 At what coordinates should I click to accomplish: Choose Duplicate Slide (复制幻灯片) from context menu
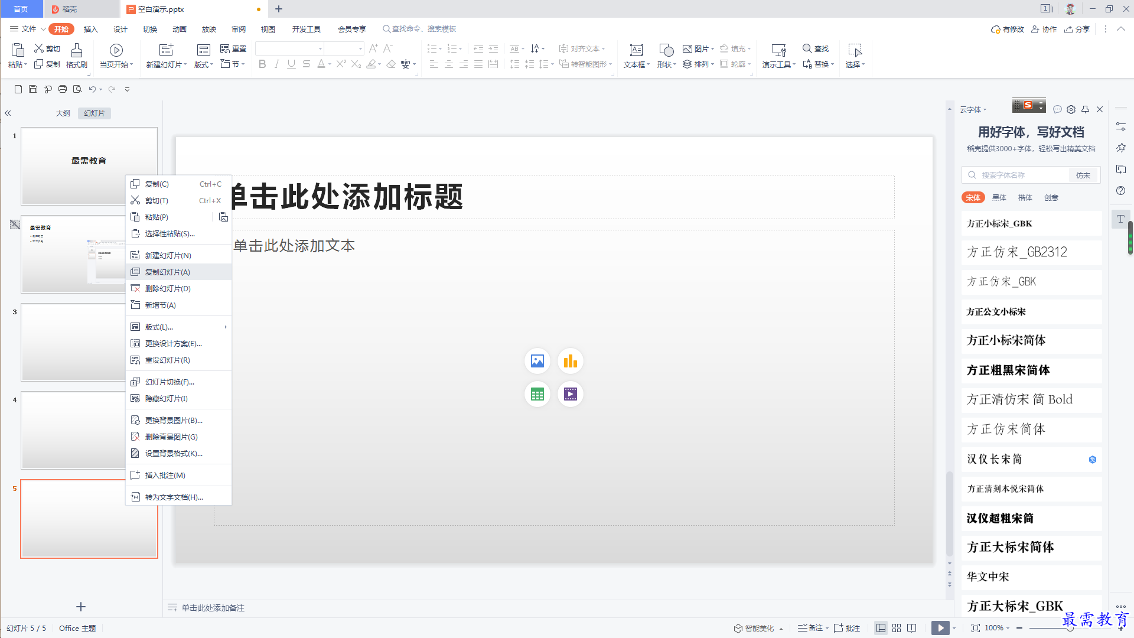(179, 272)
